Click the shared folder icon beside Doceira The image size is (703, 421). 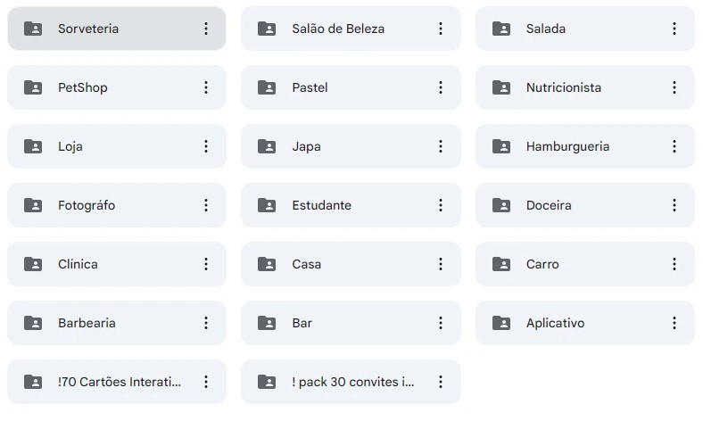coord(501,205)
